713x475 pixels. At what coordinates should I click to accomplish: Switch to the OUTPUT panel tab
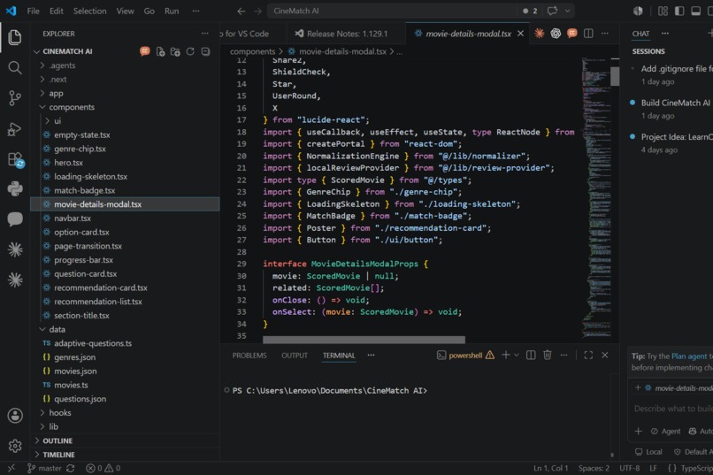[295, 356]
